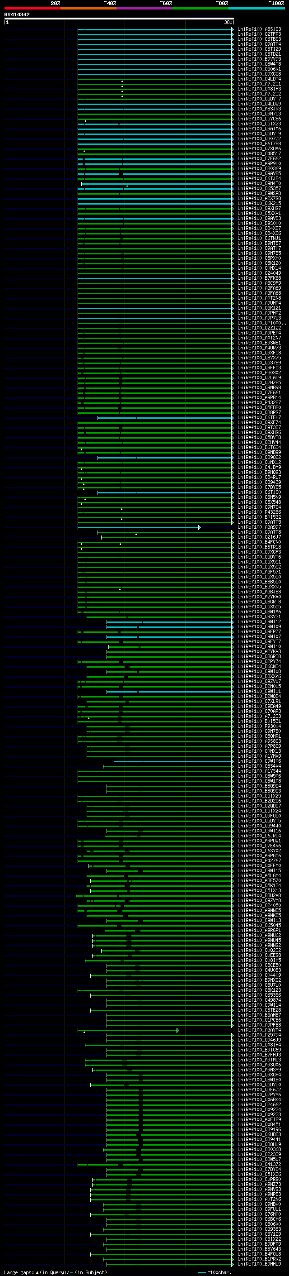View the UniRef100_Q8W507 match
289x1276 pixels.
(x=259, y=1160)
